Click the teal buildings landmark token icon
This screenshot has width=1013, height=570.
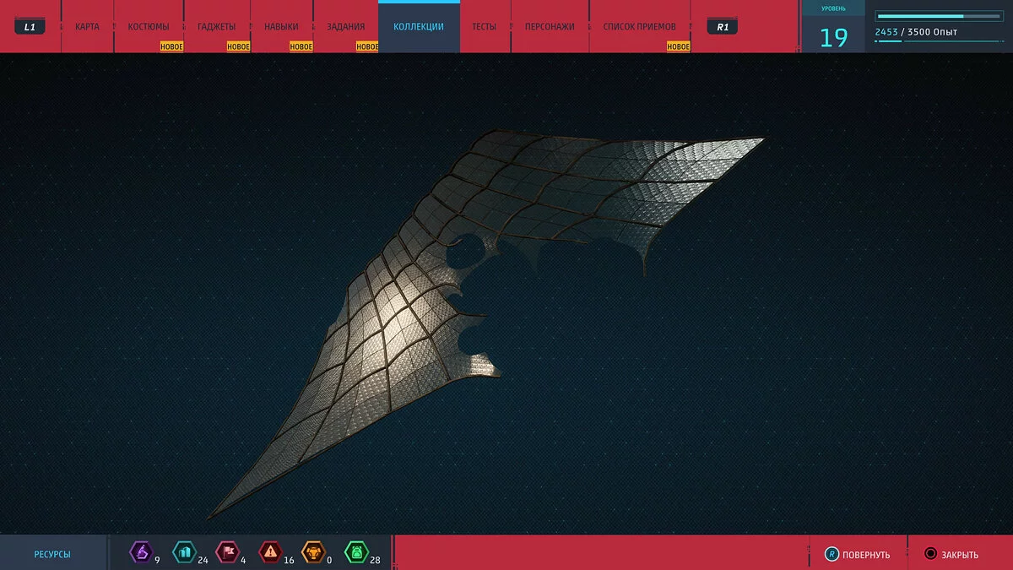pyautogui.click(x=184, y=552)
